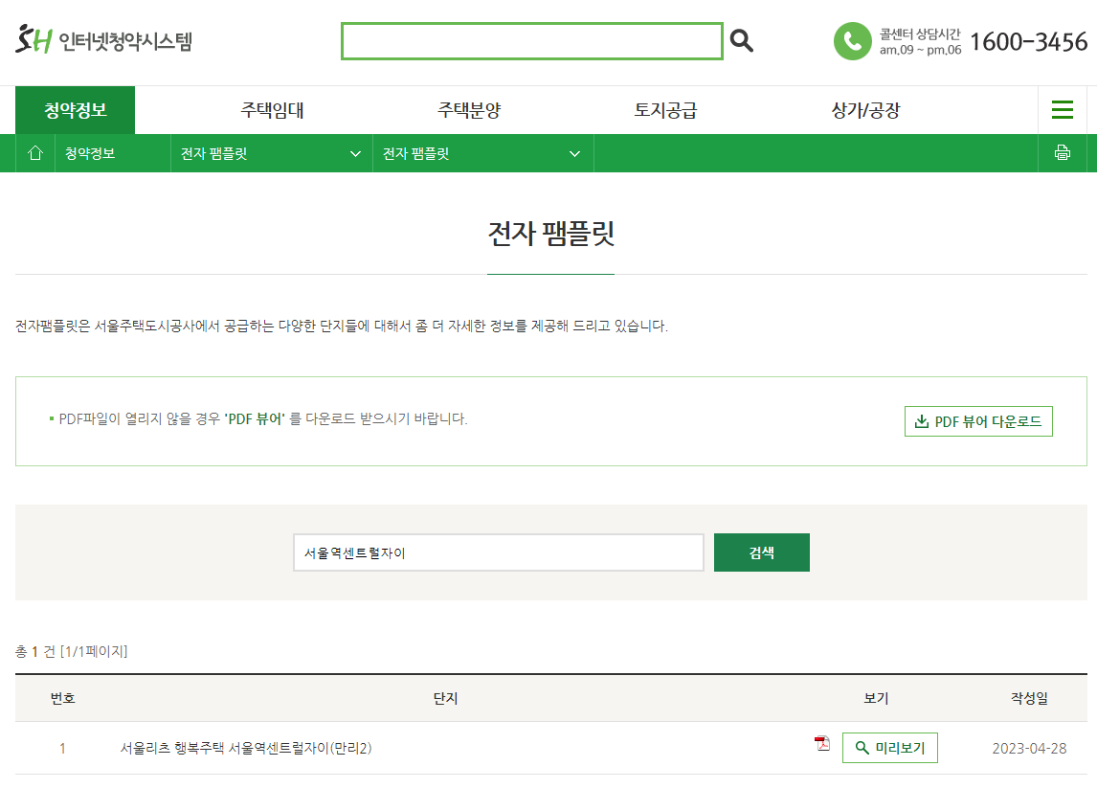This screenshot has height=789, width=1097.
Task: Click the search magnifier icon in the header
Action: [x=740, y=40]
